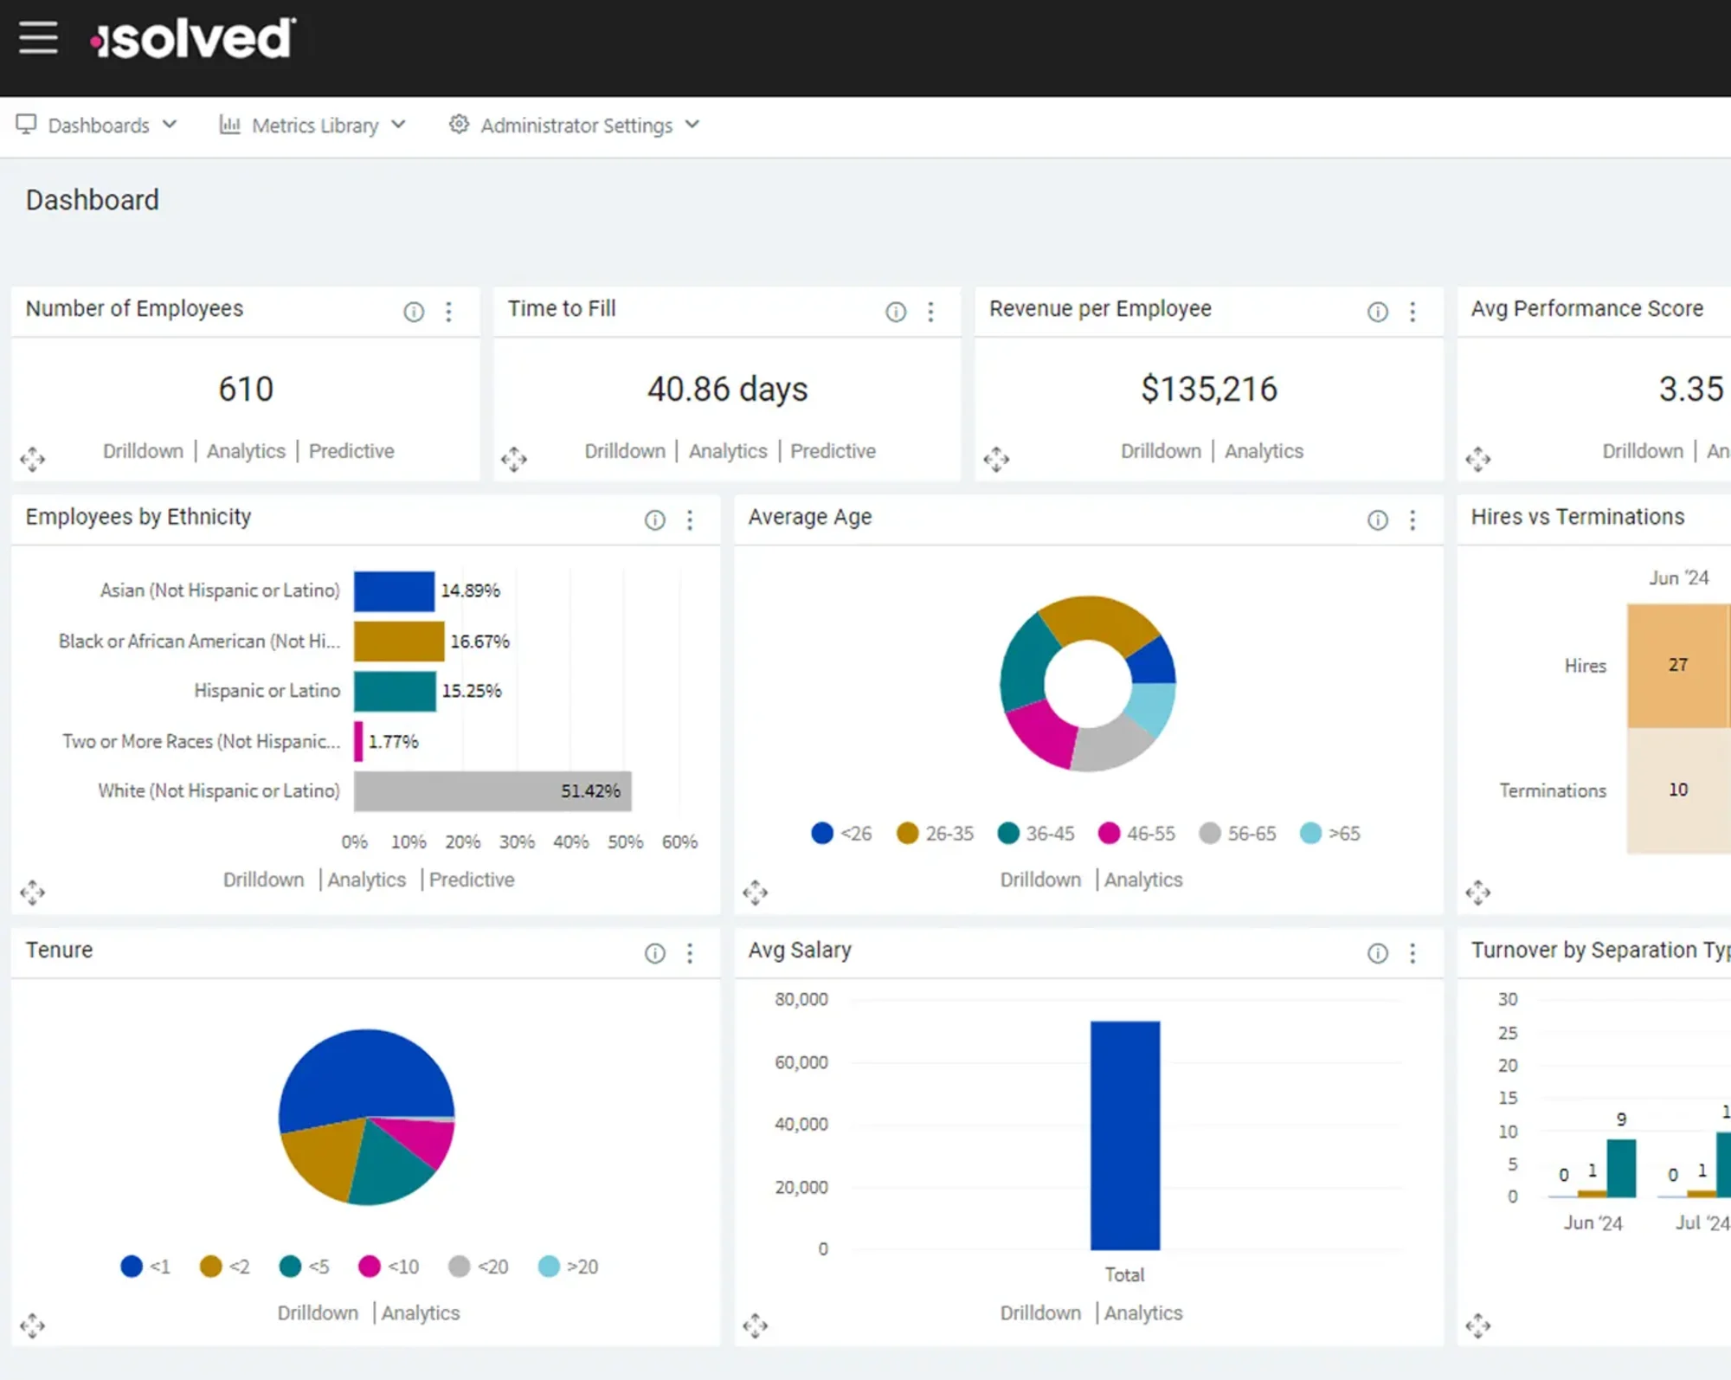Click Drilldown under Number of Employees
1731x1380 pixels.
pos(143,451)
